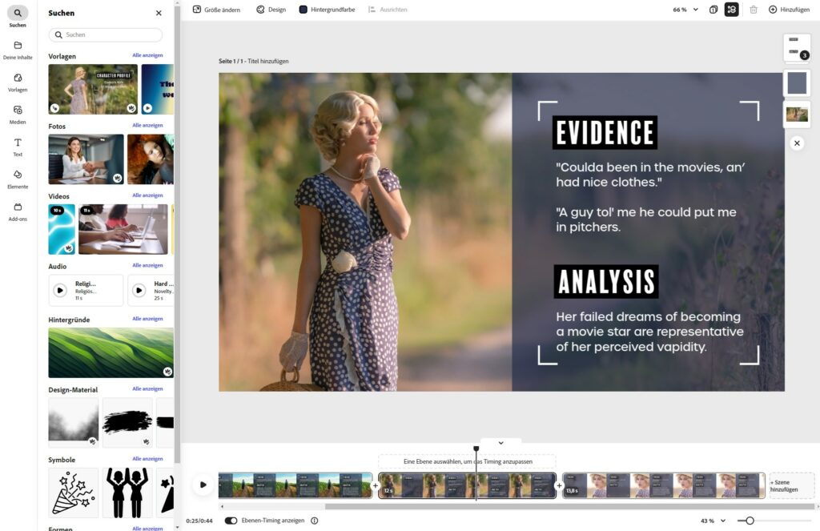Image resolution: width=820 pixels, height=531 pixels.
Task: Select the first scene with field image
Action: point(295,485)
